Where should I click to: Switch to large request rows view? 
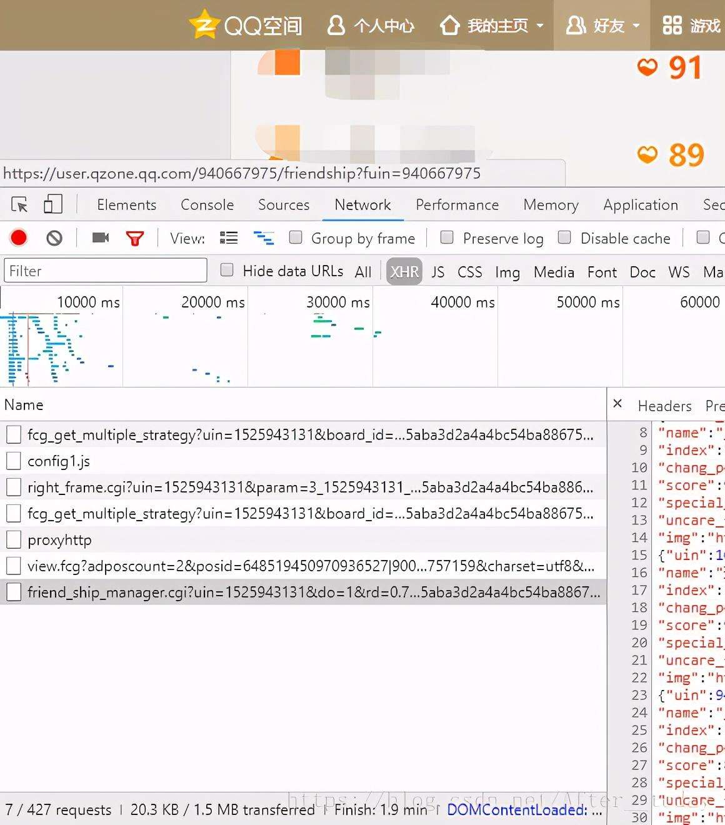coord(229,238)
